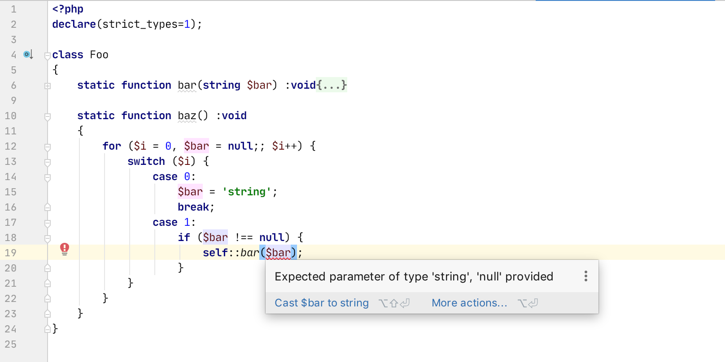Viewport: 725px width, 362px height.
Task: Expand the folded bar function on line 6
Action: click(48, 86)
